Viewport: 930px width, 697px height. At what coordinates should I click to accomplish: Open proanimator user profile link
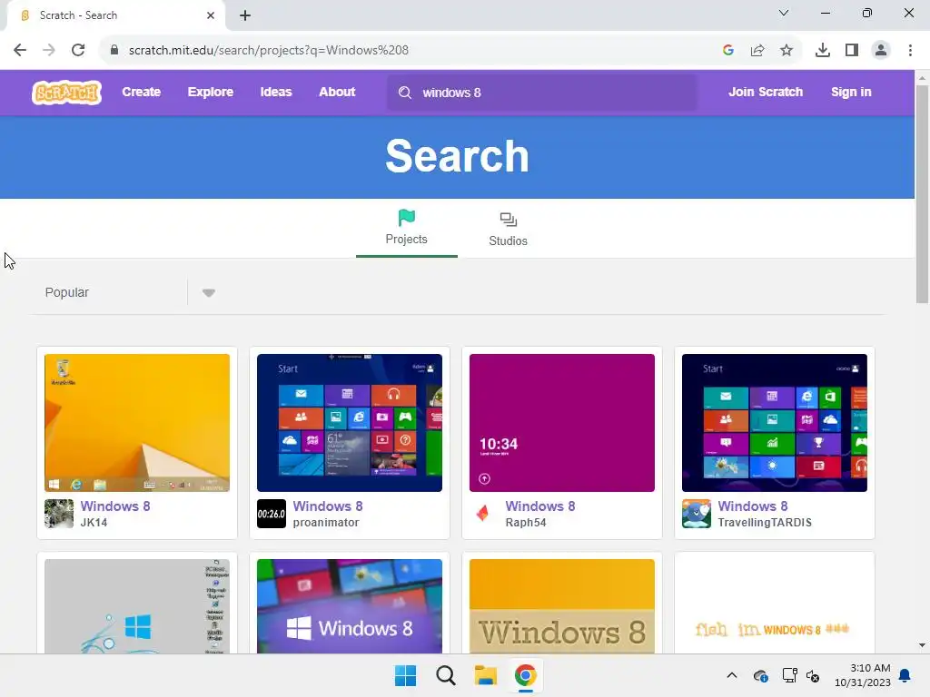[x=326, y=522]
